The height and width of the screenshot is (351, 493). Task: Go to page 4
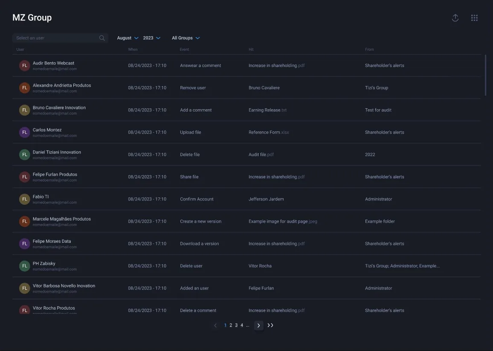(242, 325)
